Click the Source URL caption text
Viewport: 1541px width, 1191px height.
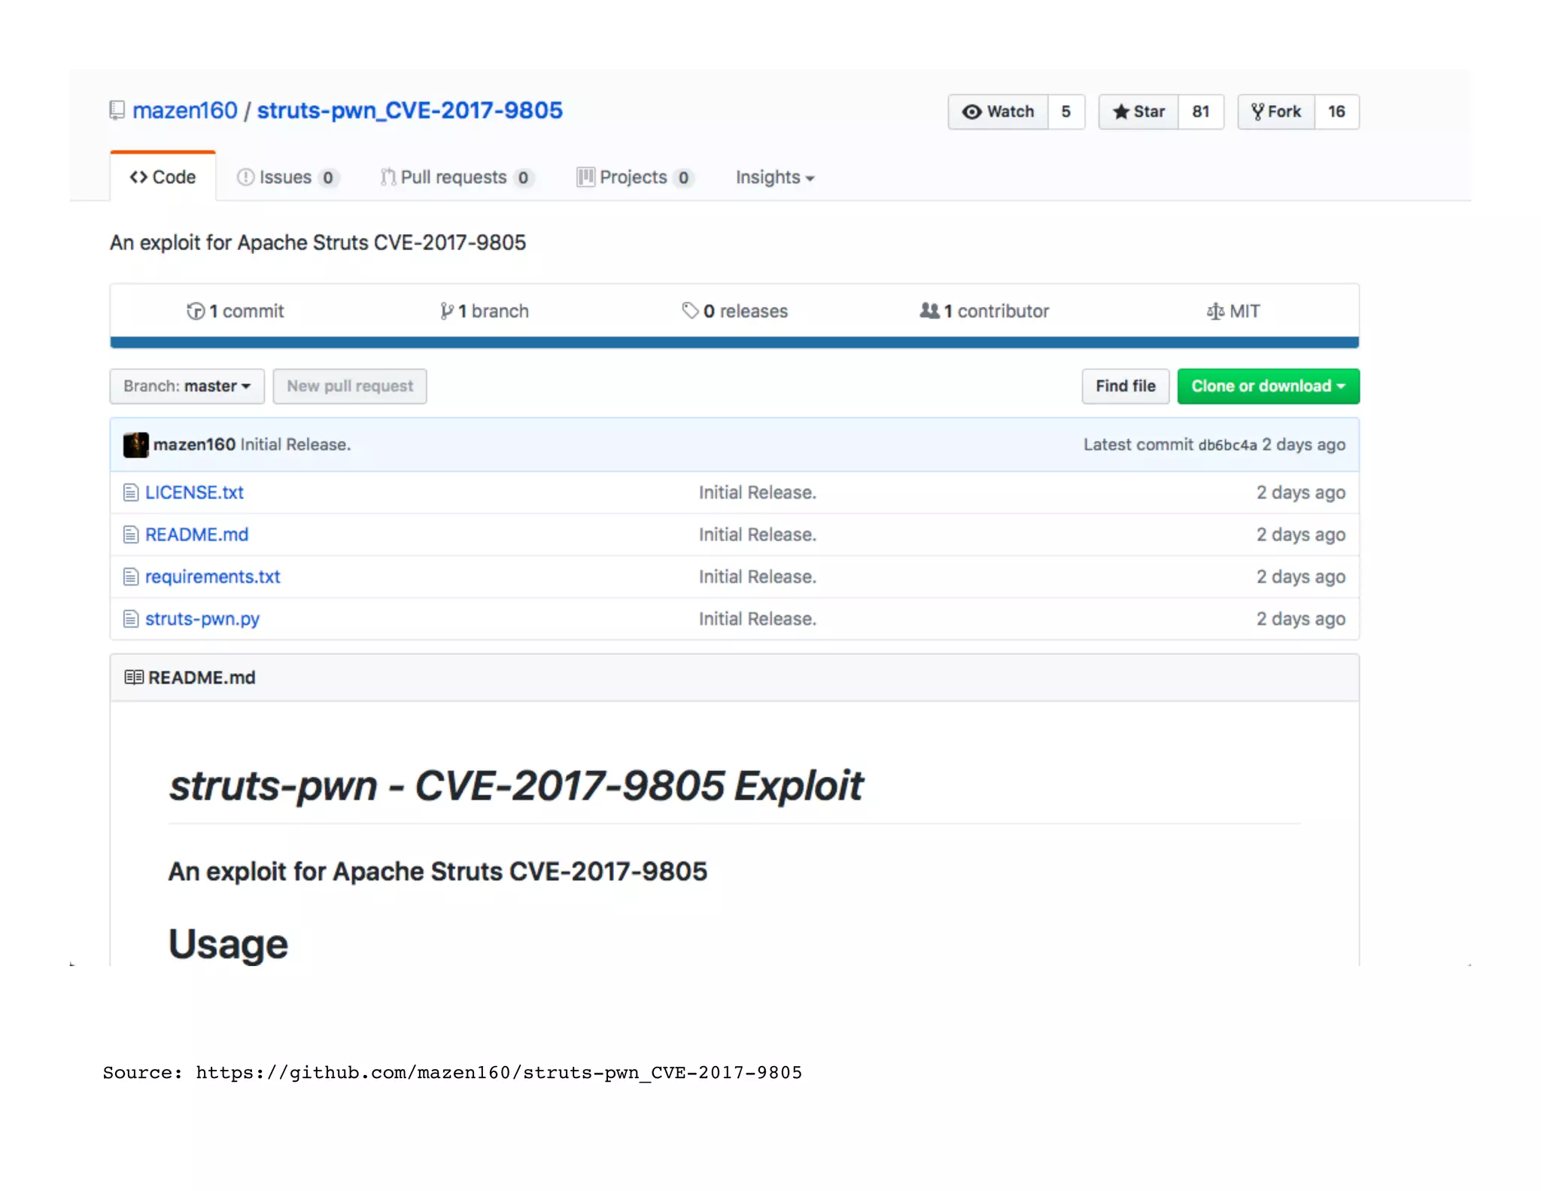(452, 1073)
